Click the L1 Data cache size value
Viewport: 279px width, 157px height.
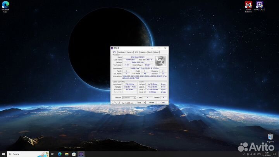[x=152, y=84]
